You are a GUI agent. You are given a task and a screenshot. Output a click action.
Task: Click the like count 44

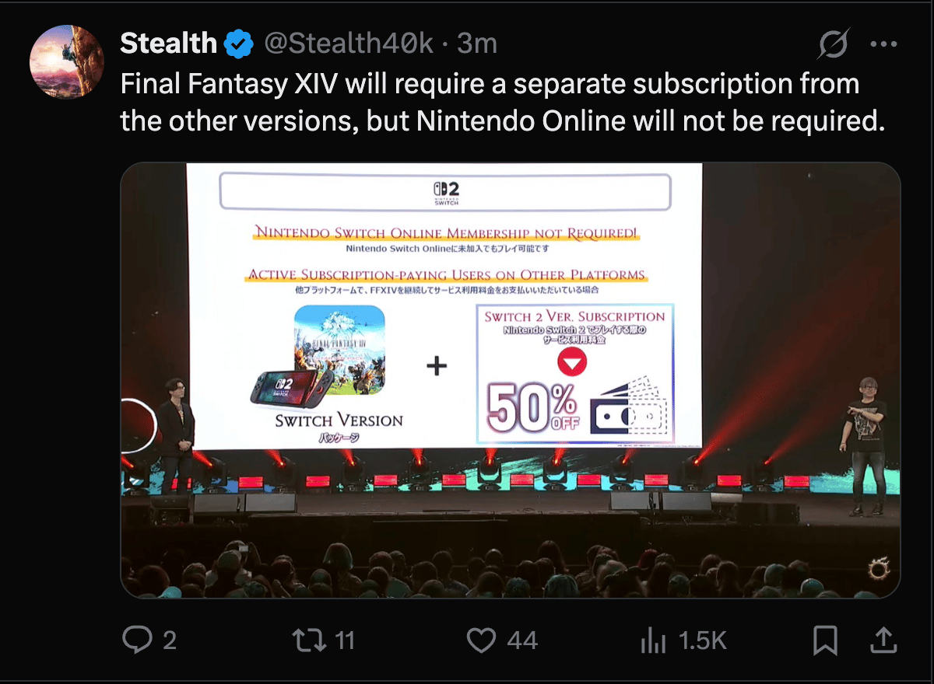[522, 640]
